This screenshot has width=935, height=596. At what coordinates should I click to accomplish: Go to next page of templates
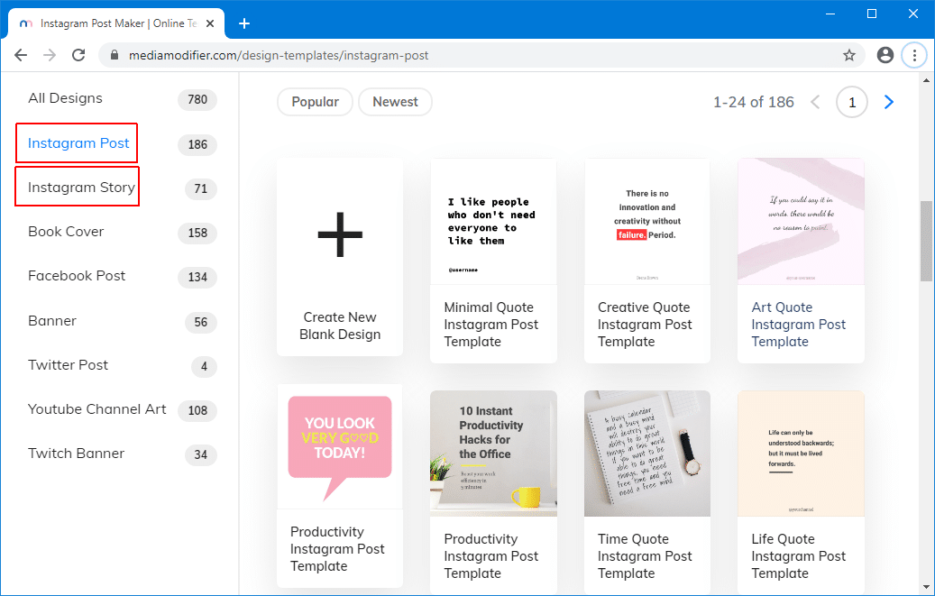pyautogui.click(x=889, y=102)
